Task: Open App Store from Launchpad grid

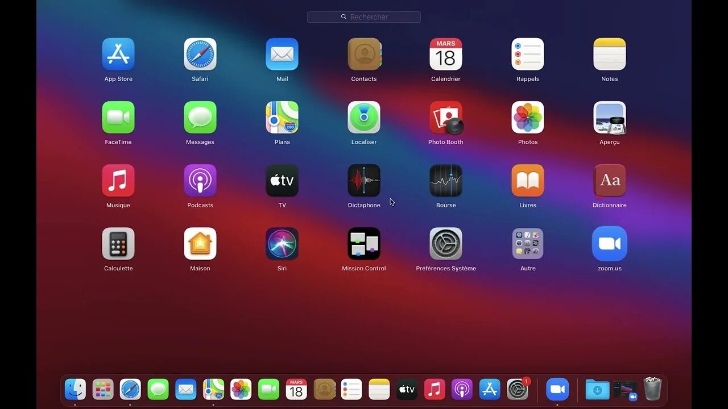Action: tap(118, 55)
